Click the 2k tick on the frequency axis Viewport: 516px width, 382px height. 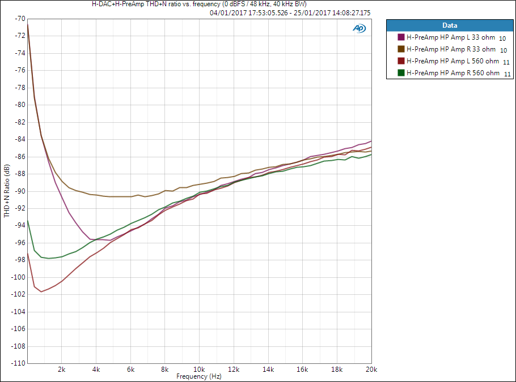pyautogui.click(x=62, y=369)
